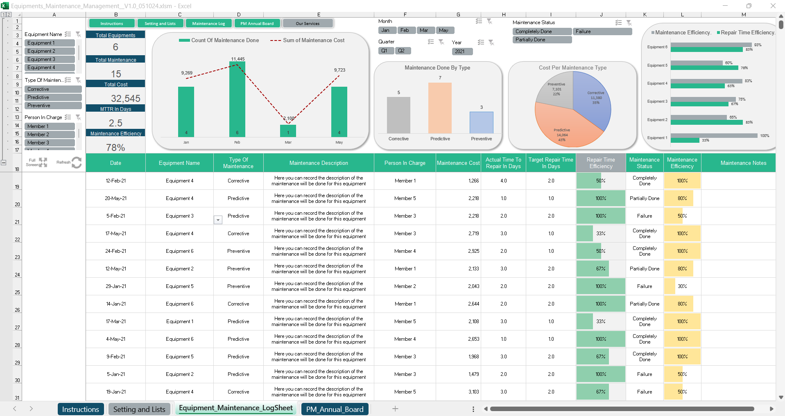The height and width of the screenshot is (416, 785).
Task: Toggle multi-select on Equipment Name slicer
Action: [x=68, y=34]
